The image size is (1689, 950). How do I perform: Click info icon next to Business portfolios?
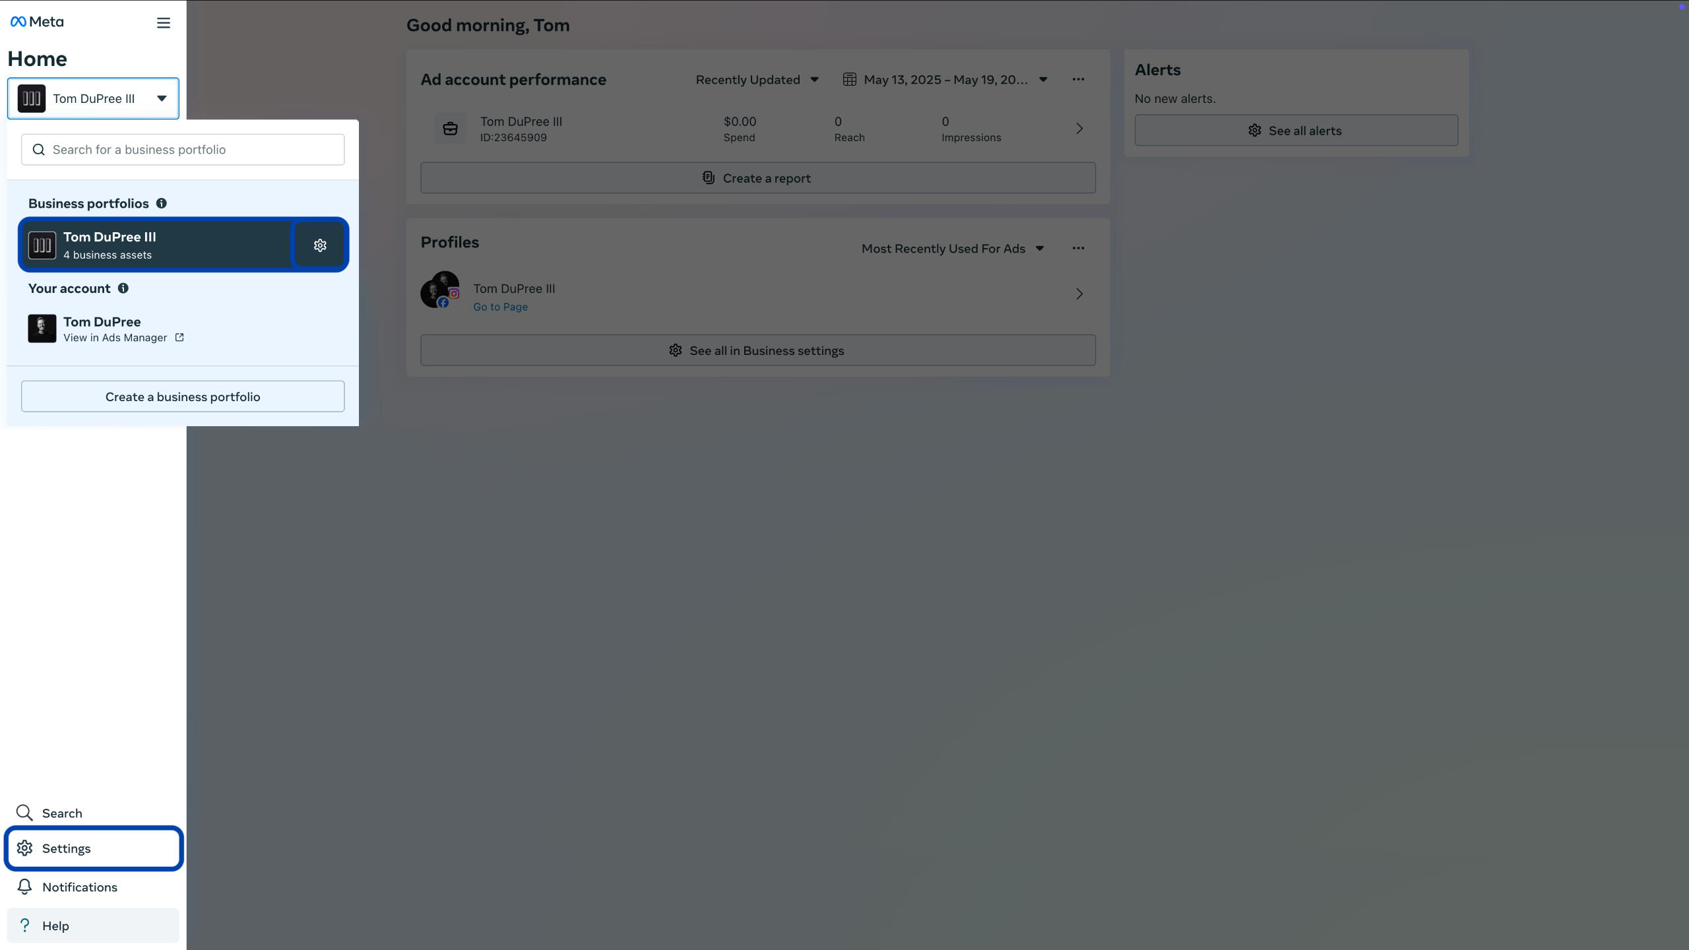(x=162, y=203)
